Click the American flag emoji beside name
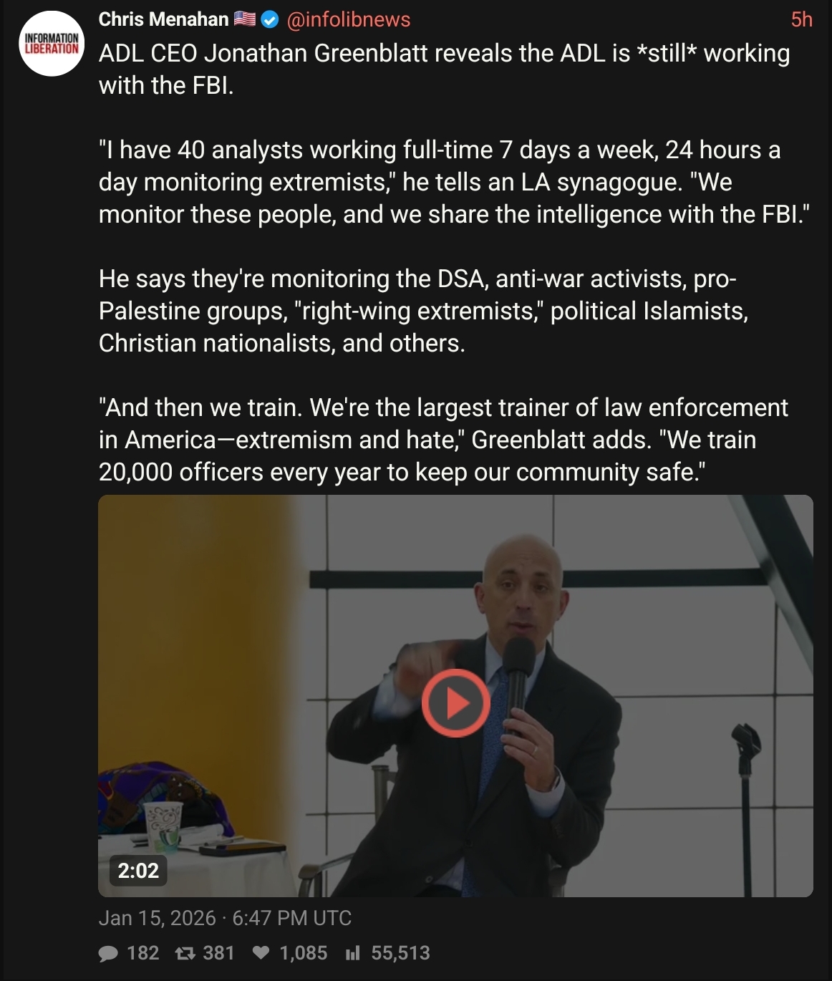The image size is (832, 981). click(x=245, y=19)
